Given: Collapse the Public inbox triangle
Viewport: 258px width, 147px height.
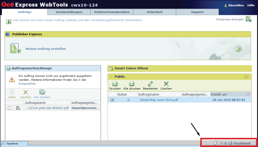Looking at the screenshot, I should 111,77.
